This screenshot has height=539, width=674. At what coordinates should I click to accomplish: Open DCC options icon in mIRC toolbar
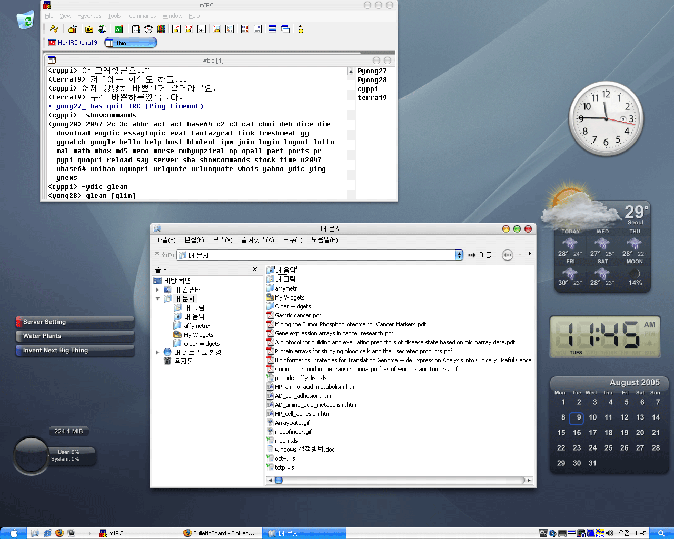coord(202,29)
